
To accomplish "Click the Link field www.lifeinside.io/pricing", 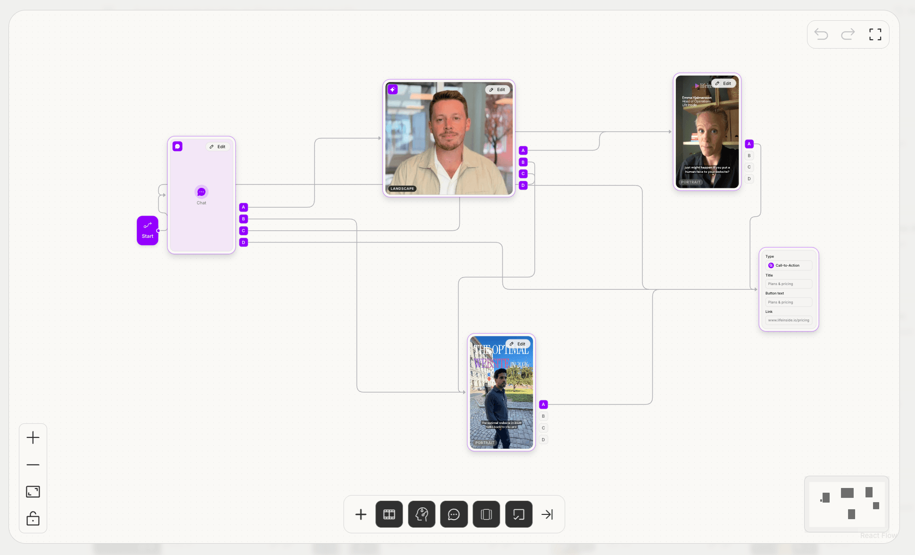I will (789, 320).
